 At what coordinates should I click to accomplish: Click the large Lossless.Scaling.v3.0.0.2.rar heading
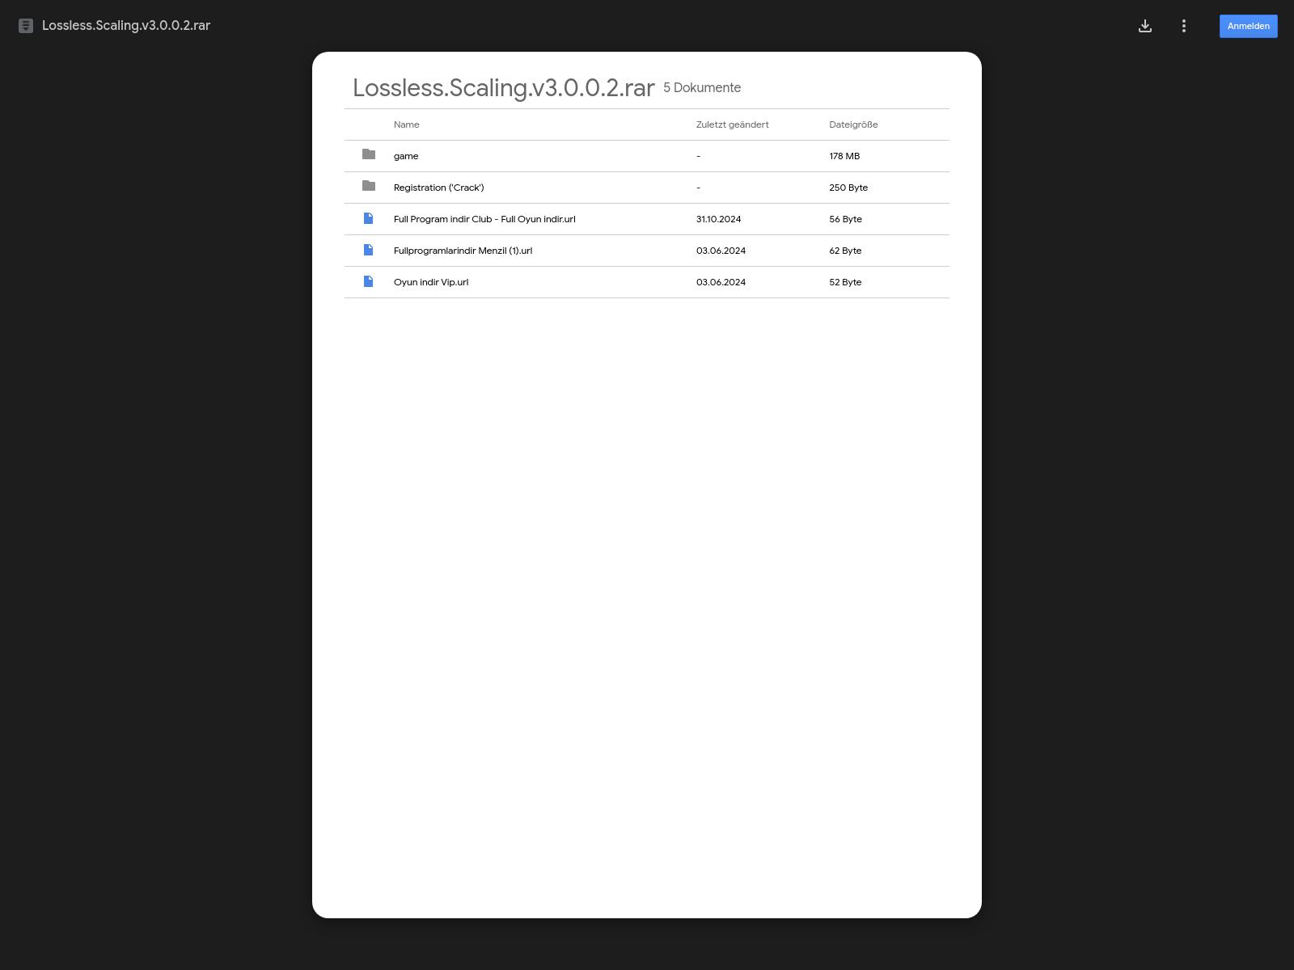[x=503, y=87]
